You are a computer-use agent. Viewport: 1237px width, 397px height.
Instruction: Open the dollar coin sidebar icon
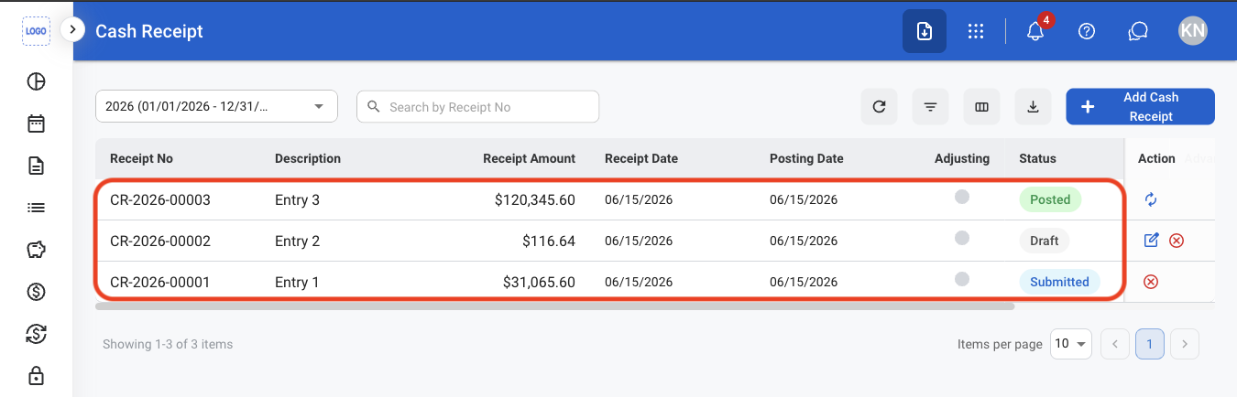(36, 292)
